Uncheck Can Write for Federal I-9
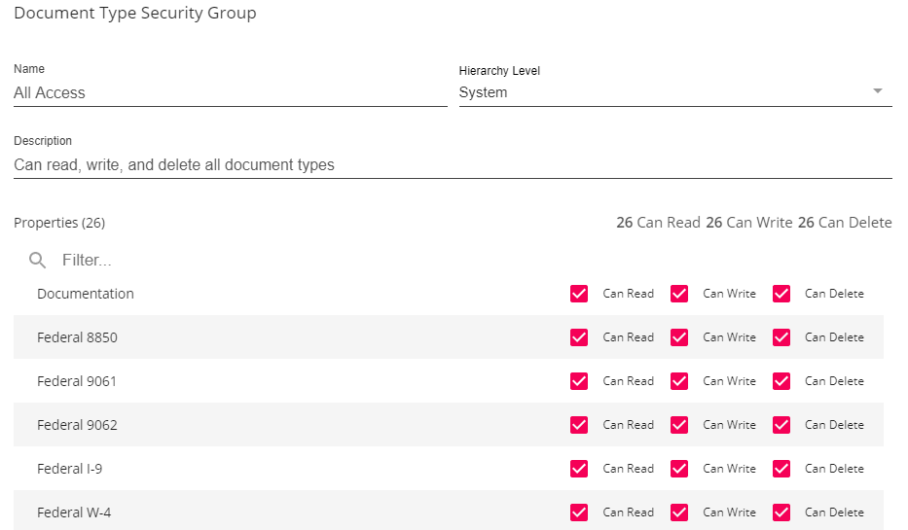908x530 pixels. click(x=679, y=469)
